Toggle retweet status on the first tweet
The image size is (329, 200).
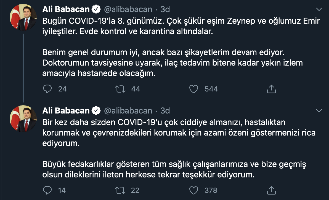(x=120, y=89)
